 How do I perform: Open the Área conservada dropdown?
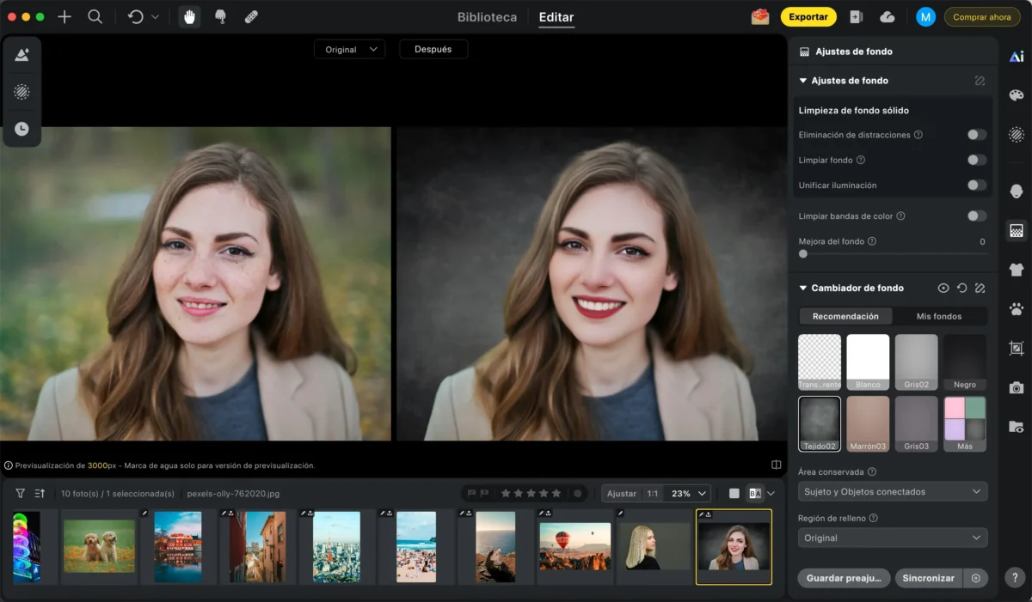click(x=892, y=492)
